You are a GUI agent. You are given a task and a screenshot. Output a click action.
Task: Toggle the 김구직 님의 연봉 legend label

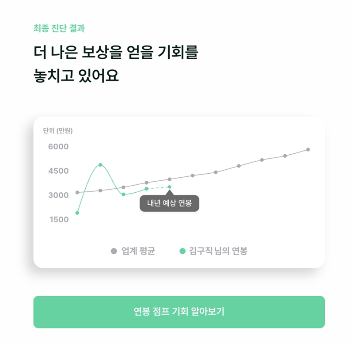click(x=218, y=251)
